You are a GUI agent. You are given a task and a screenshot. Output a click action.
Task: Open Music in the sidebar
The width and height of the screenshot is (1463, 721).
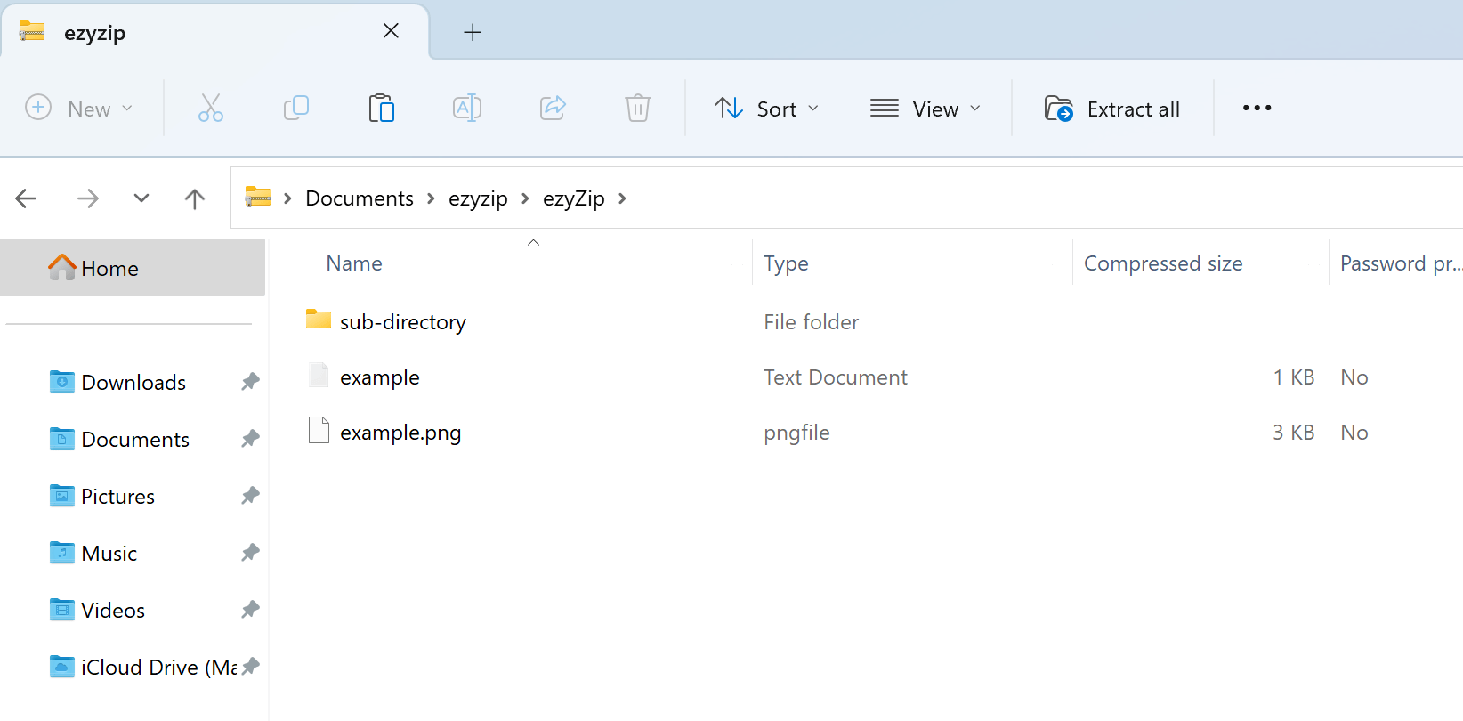pos(109,553)
